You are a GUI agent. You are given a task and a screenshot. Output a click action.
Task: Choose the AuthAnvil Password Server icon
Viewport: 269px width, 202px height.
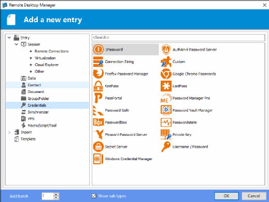(166, 50)
